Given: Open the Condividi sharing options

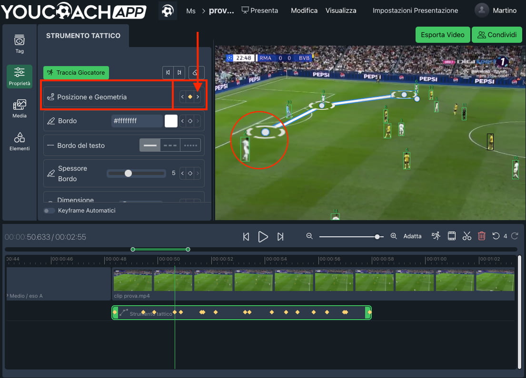Looking at the screenshot, I should (497, 35).
